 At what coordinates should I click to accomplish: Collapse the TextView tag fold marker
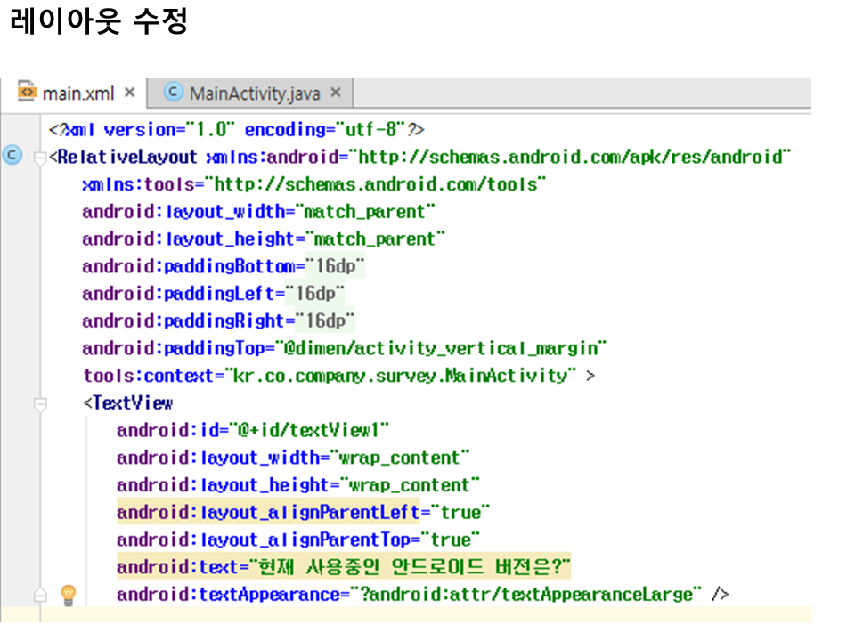[x=39, y=404]
